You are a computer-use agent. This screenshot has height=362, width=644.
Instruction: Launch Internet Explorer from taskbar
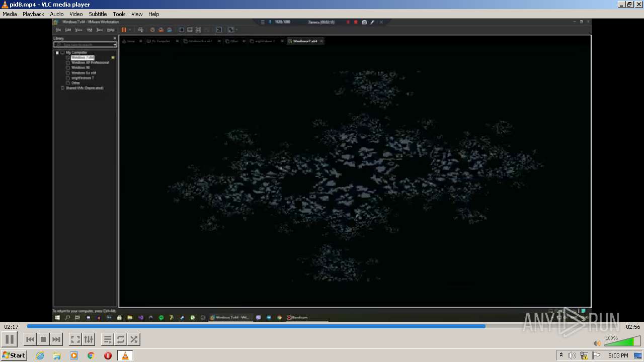pos(40,355)
